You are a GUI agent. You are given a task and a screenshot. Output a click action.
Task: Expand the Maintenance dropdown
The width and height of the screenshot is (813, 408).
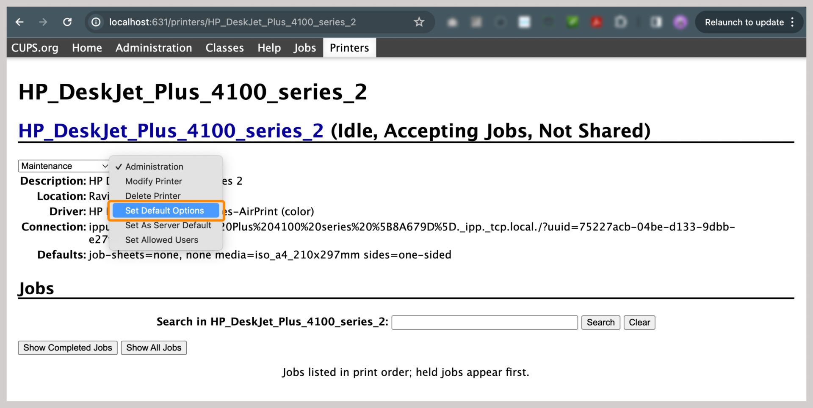click(64, 166)
